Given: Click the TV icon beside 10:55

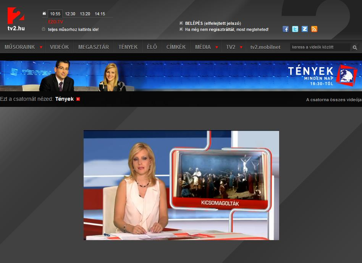Looking at the screenshot, I should 44,13.
